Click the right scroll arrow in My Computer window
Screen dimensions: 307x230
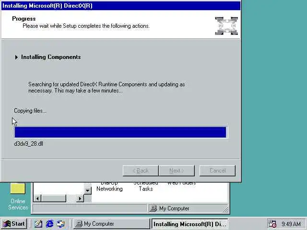(80, 198)
